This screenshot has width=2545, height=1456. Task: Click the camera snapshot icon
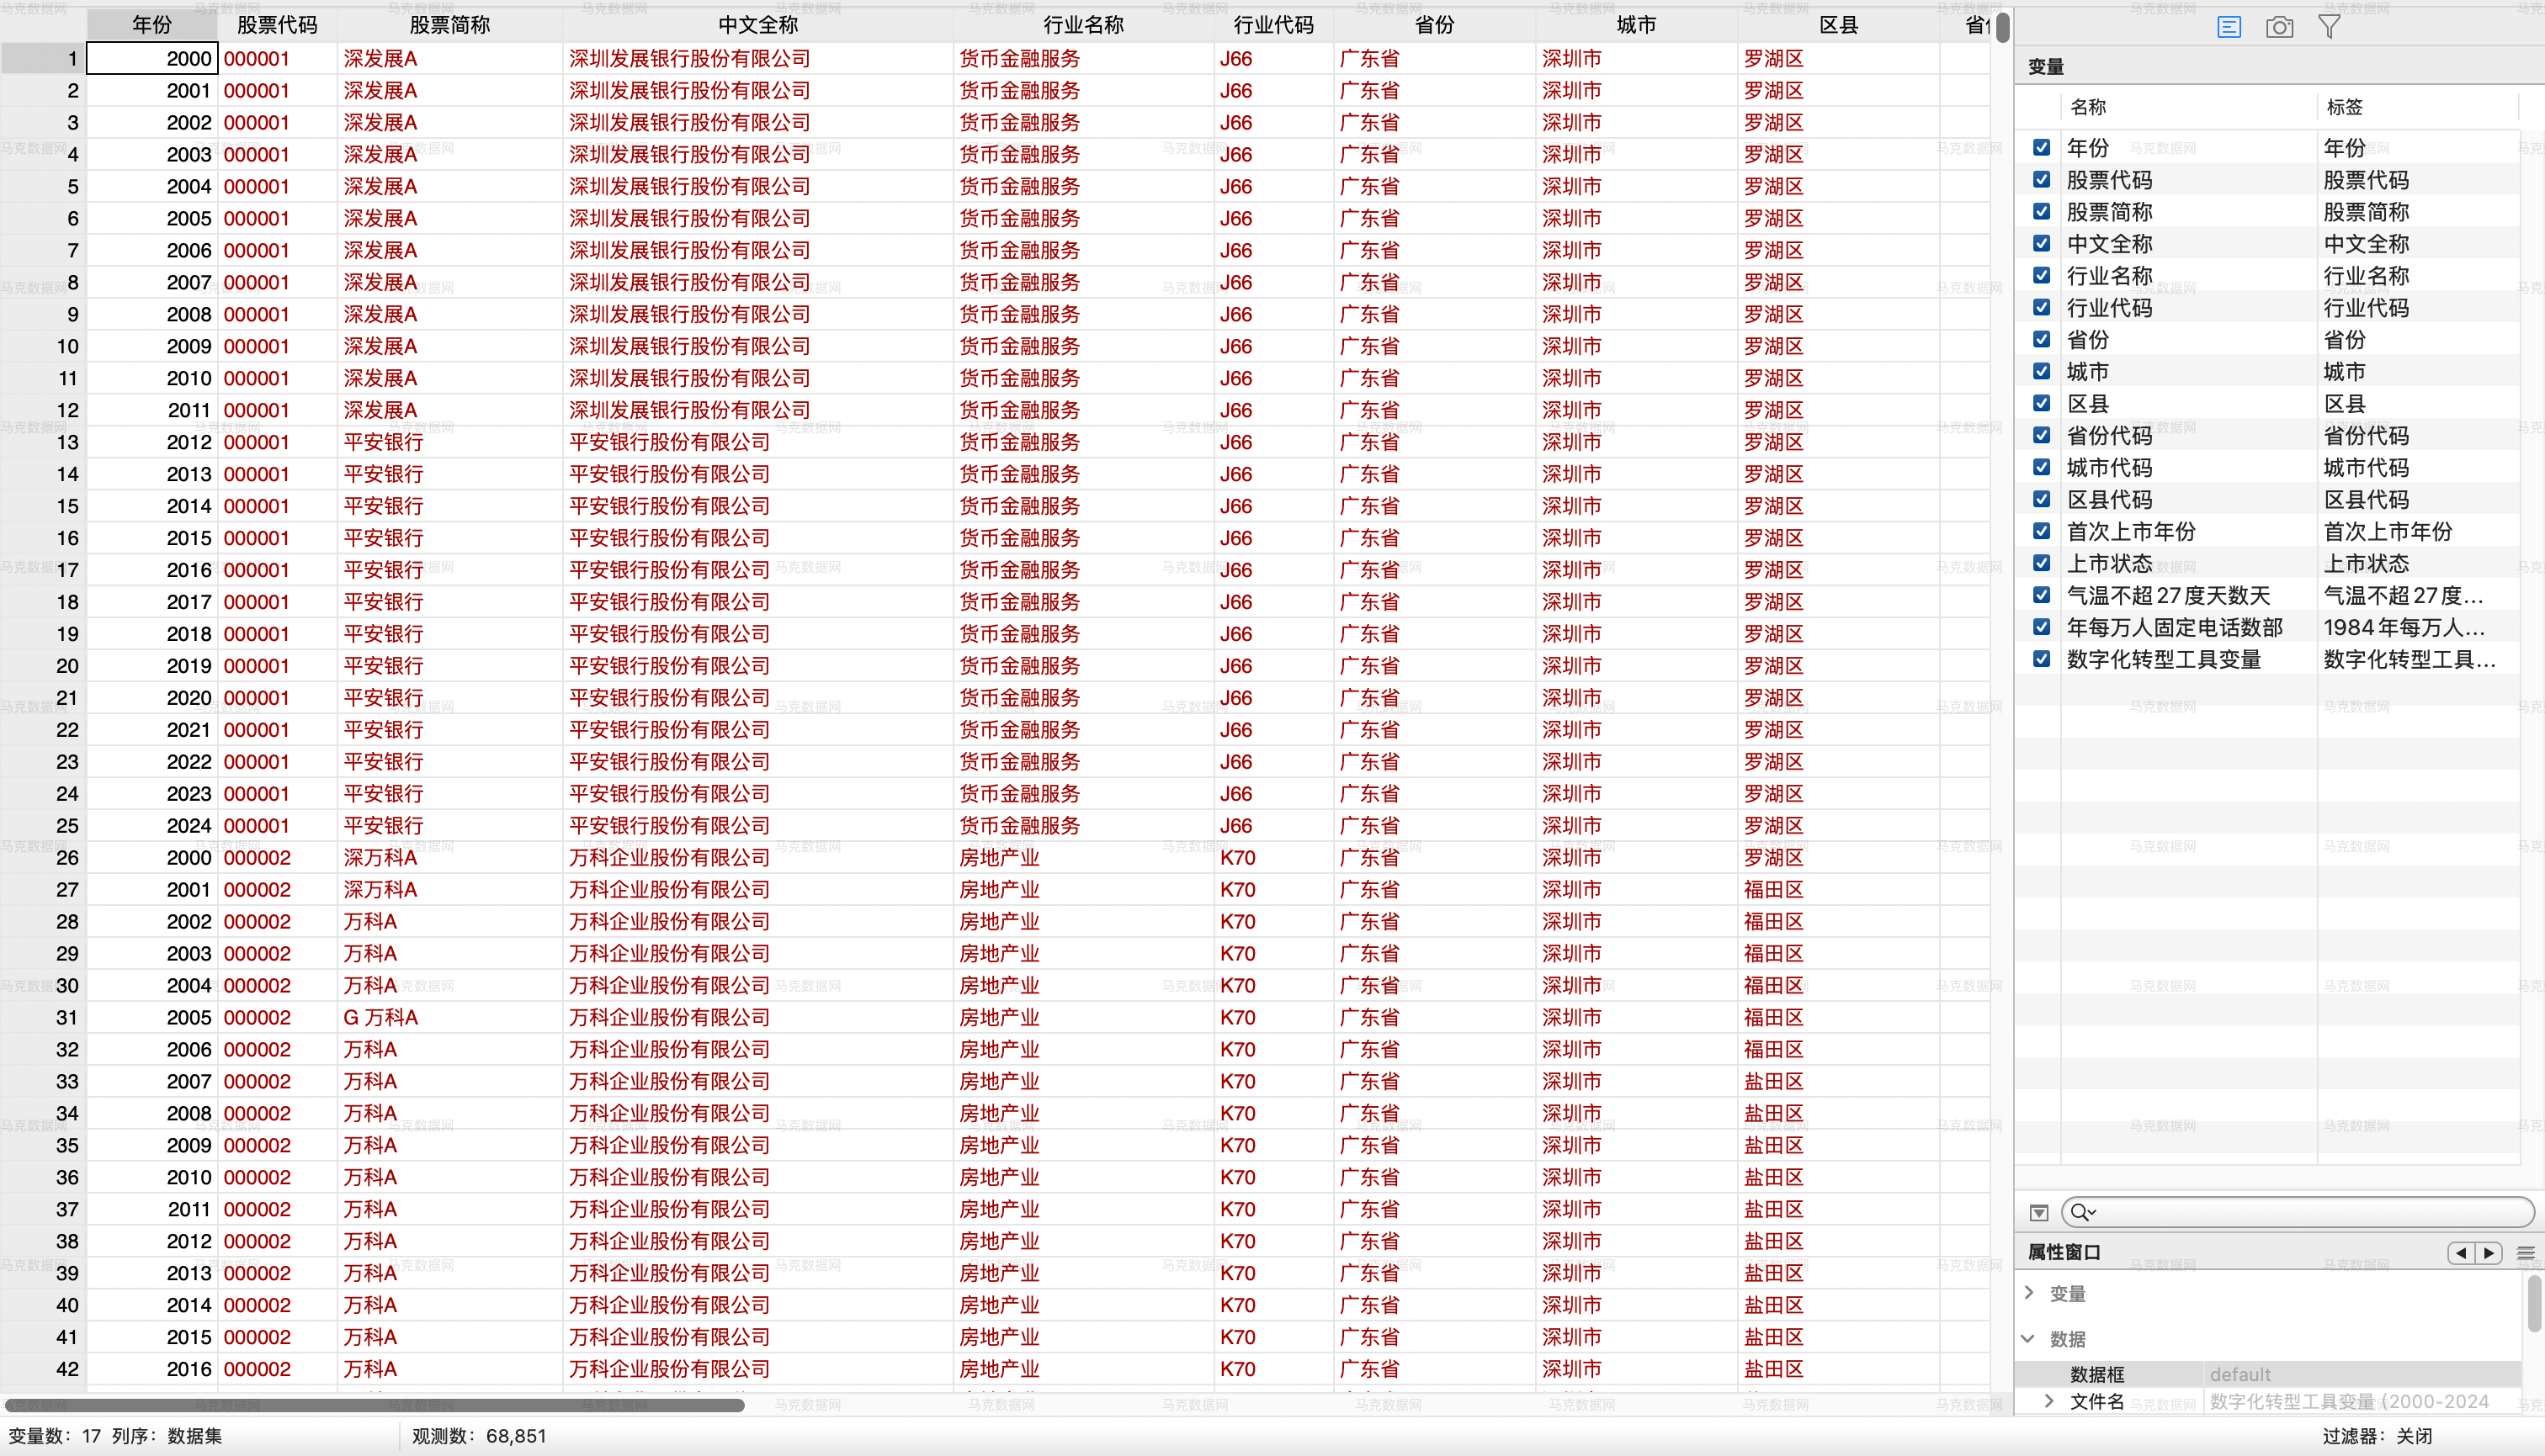[2279, 27]
